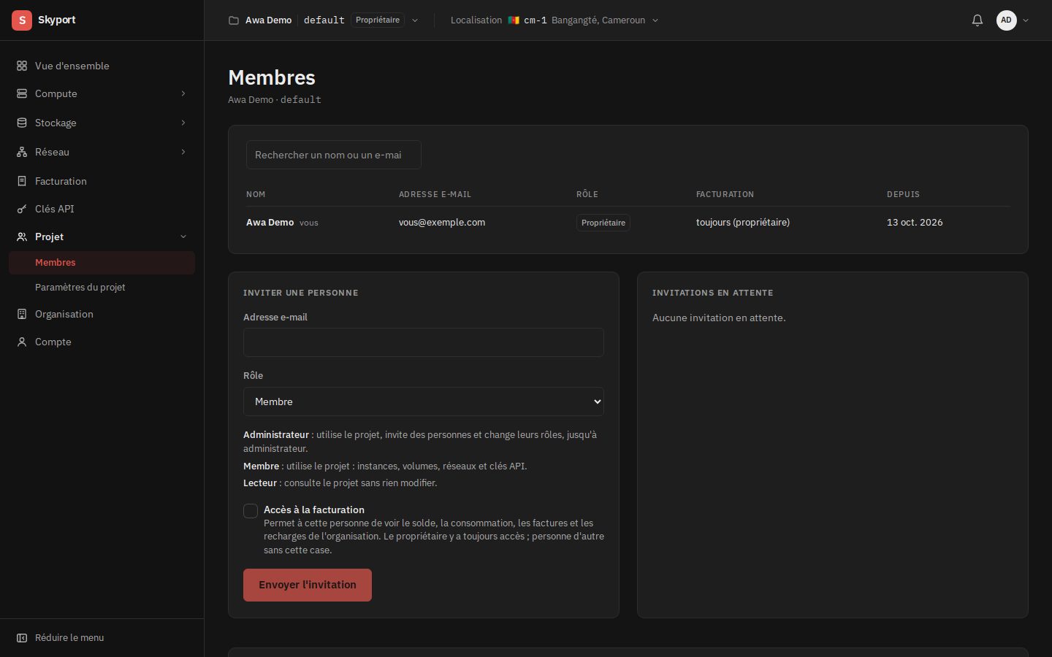Expand the Réseau submenu chevron
This screenshot has height=657, width=1052.
click(183, 152)
